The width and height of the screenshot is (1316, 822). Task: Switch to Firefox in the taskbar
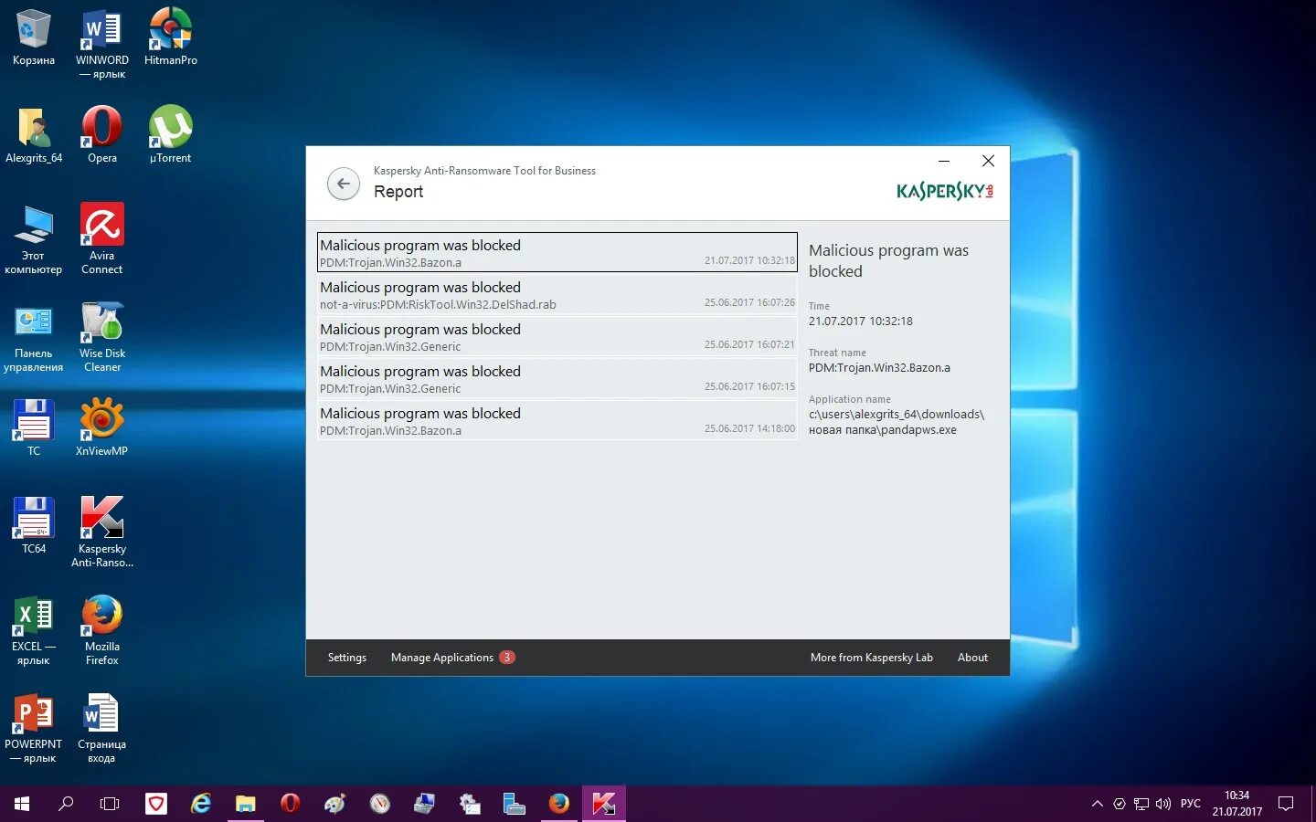pyautogui.click(x=559, y=804)
